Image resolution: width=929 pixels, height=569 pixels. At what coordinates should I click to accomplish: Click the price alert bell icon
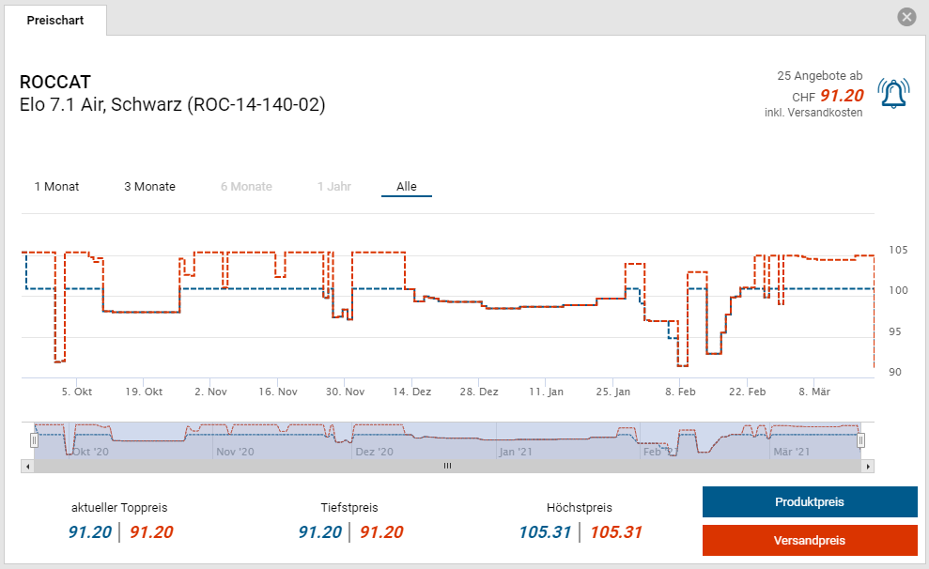[x=893, y=93]
